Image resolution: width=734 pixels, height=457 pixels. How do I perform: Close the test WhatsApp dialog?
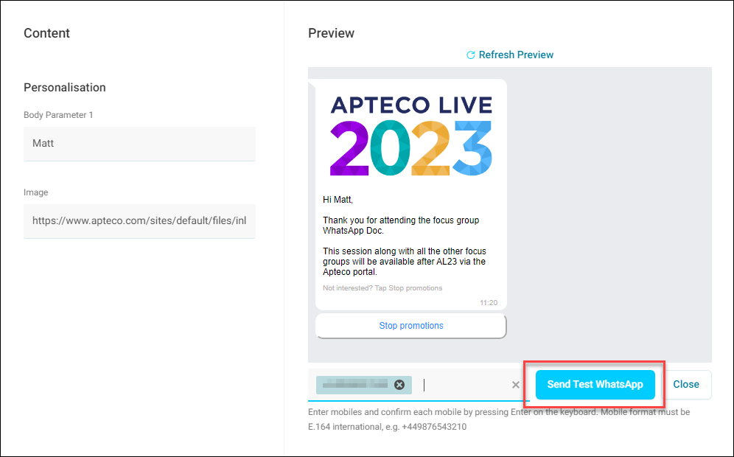[x=686, y=385]
